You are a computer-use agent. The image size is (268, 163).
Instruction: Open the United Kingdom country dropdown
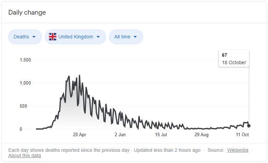click(75, 37)
